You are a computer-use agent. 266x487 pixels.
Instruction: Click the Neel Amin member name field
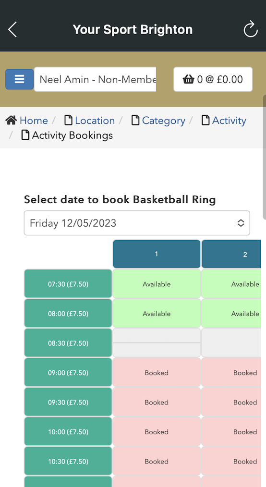[95, 79]
